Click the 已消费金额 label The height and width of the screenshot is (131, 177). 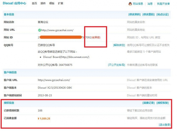(x=10, y=118)
